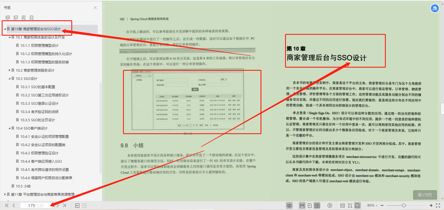The height and width of the screenshot is (210, 444).
Task: Toggle two-page side-by-side view
Action: (317, 205)
